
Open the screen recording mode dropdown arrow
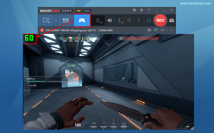tap(56, 21)
